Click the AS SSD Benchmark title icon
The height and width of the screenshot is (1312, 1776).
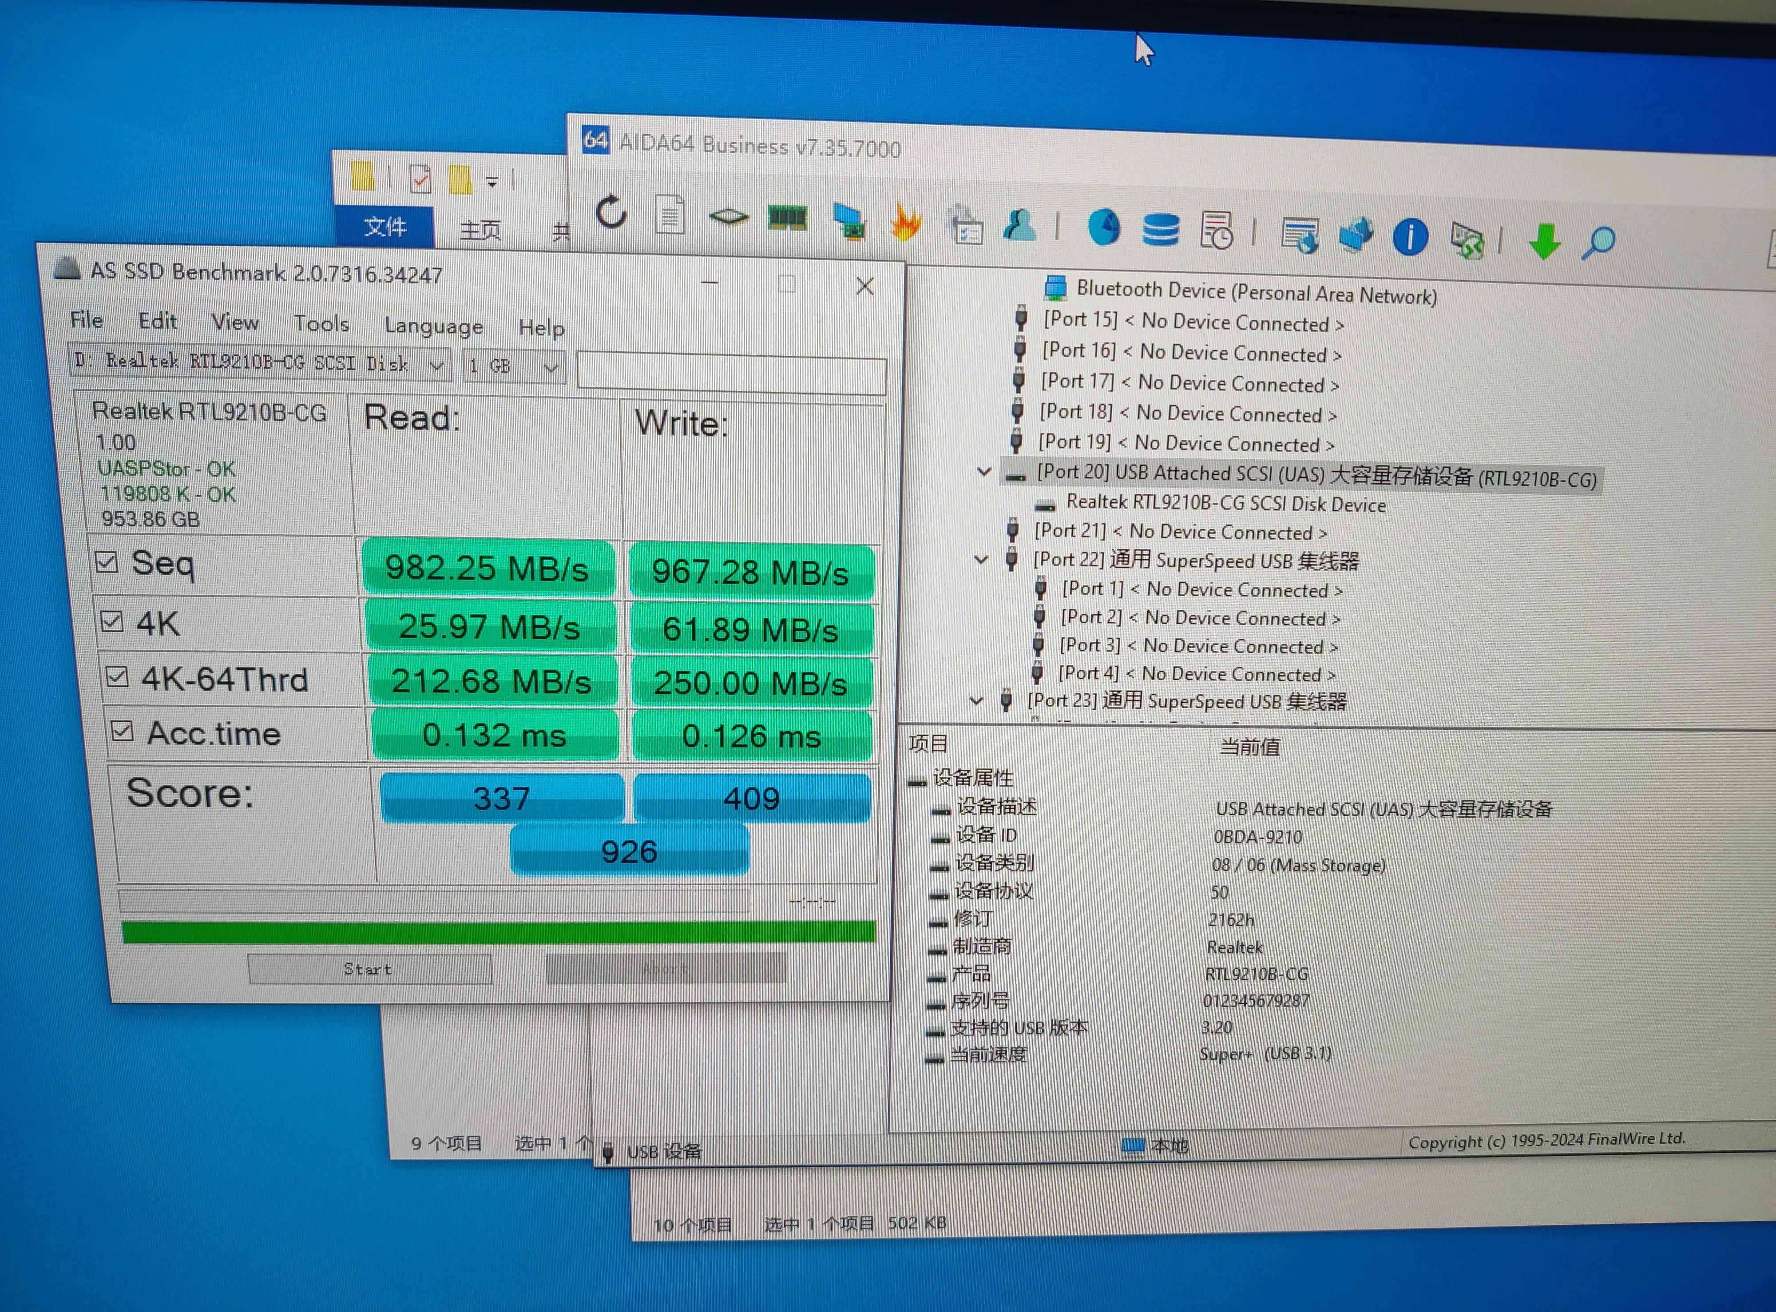[x=67, y=268]
